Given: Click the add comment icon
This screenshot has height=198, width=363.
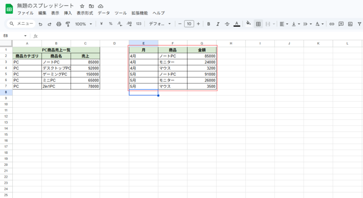Looking at the screenshot, I should (341, 24).
